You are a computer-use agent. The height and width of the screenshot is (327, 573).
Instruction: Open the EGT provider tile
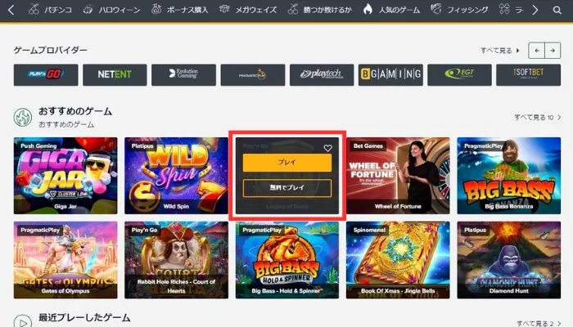click(459, 75)
